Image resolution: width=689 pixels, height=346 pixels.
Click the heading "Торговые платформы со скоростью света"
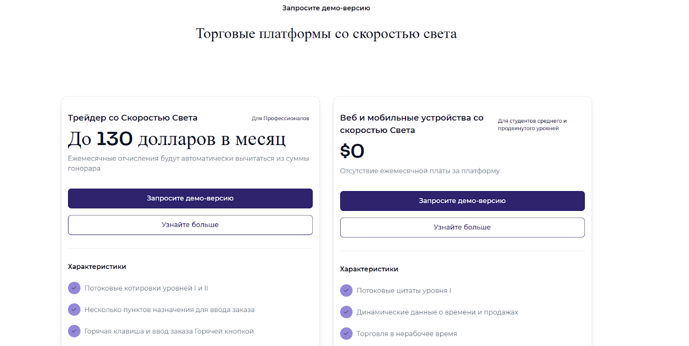(x=326, y=34)
